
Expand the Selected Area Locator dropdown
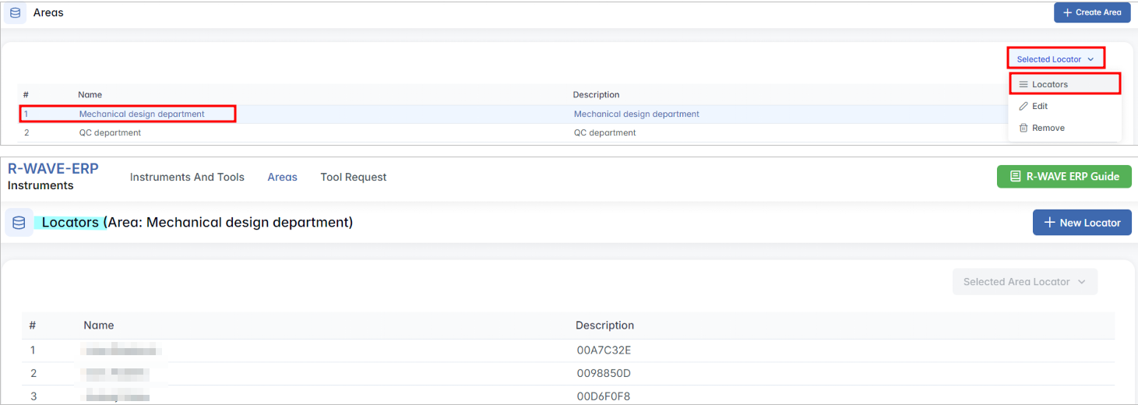[1024, 282]
